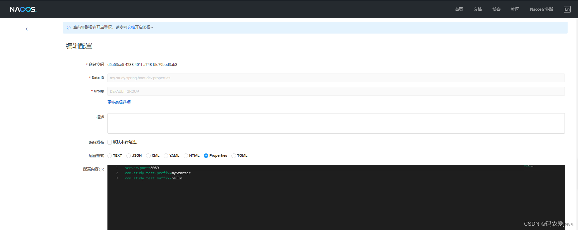578x230 pixels.
Task: Follow the 文档 link in the auth notice
Action: point(131,27)
